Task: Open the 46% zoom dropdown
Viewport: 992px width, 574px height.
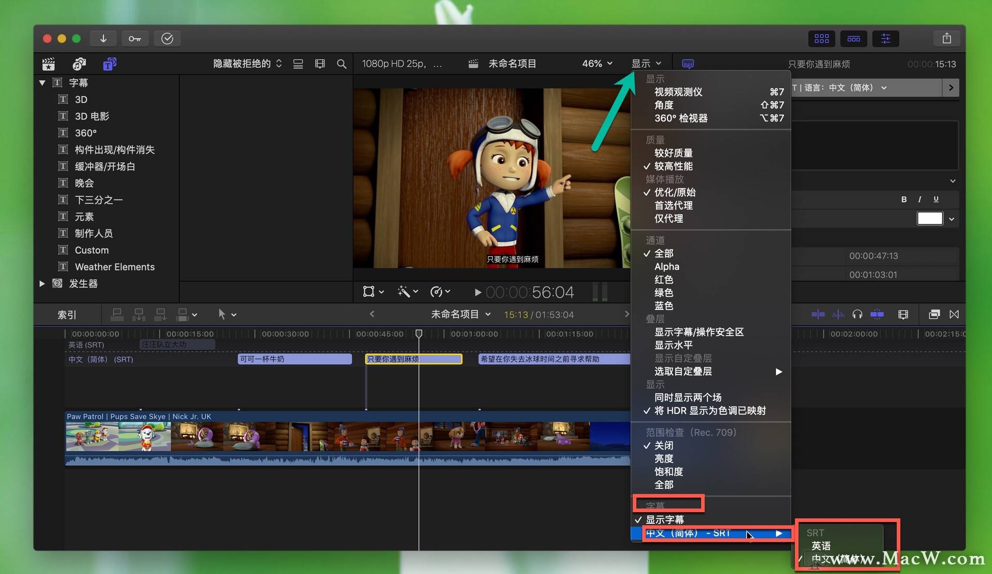Action: click(x=596, y=63)
